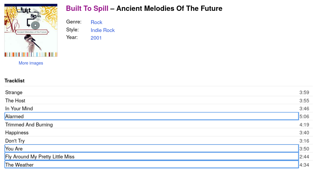Click the 5:06 duration beside Alarmed

point(304,116)
